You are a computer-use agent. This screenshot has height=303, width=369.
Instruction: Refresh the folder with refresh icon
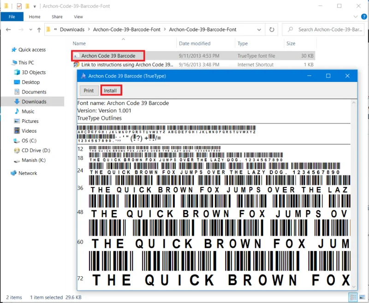pos(272,29)
